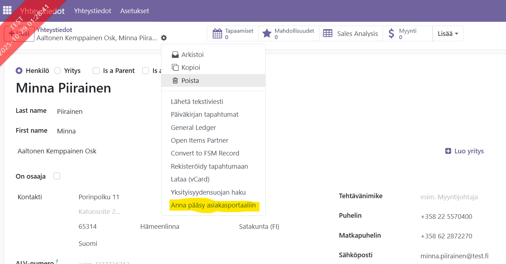Click the Mahdollisuudet star icon
The height and width of the screenshot is (264, 506).
click(x=267, y=33)
